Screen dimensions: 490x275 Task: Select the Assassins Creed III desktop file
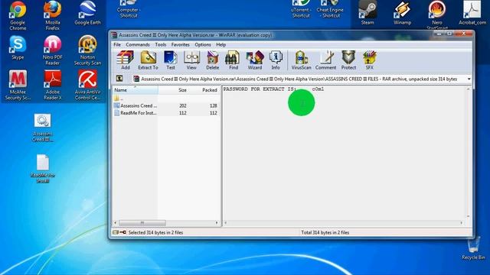43,128
